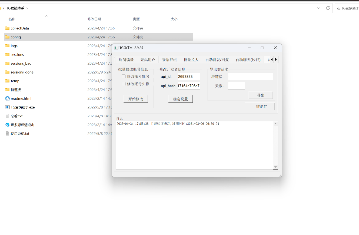This screenshot has width=359, height=235.
Task: Click the 导出 button
Action: point(261,95)
